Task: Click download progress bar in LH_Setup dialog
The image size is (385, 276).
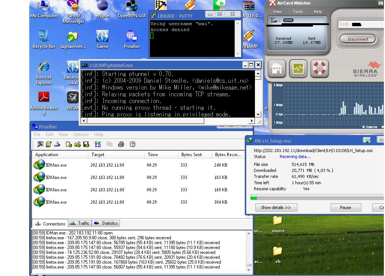Action: click(317, 197)
